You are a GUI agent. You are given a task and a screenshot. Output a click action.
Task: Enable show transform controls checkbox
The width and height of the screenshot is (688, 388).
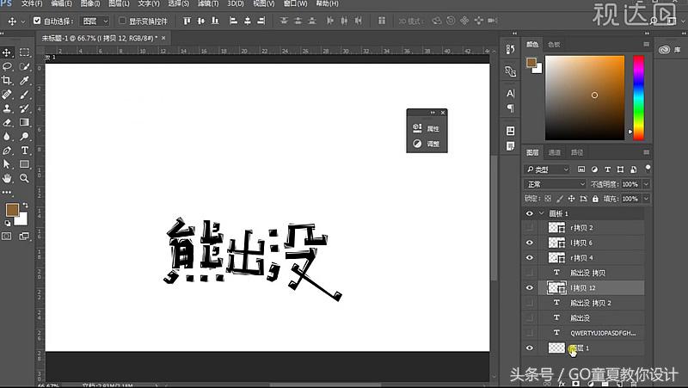point(122,21)
